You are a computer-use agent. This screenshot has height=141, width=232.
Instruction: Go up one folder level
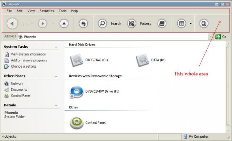click(x=64, y=23)
